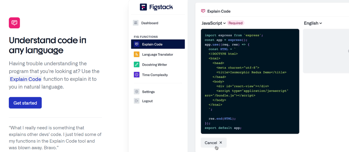Click the highlighted Explain Code link text
The image size is (349, 152).
pos(26,79)
